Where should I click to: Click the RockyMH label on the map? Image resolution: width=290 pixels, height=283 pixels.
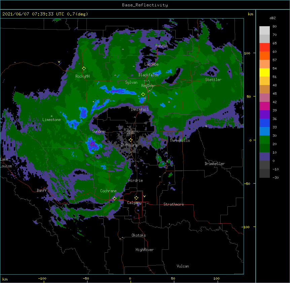pyautogui.click(x=82, y=76)
